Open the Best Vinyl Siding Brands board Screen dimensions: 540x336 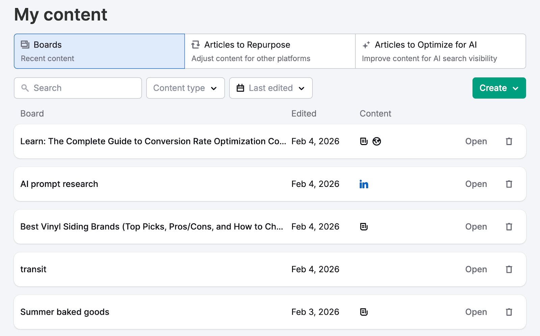(x=476, y=227)
